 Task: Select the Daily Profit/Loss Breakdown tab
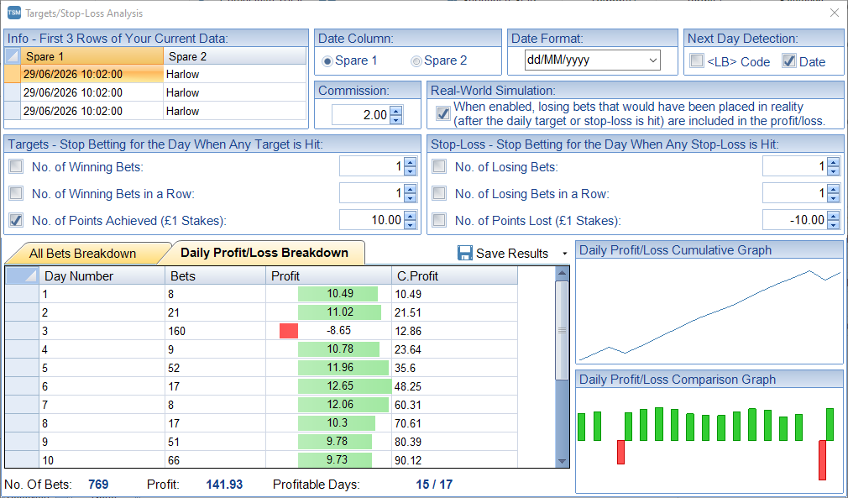264,253
